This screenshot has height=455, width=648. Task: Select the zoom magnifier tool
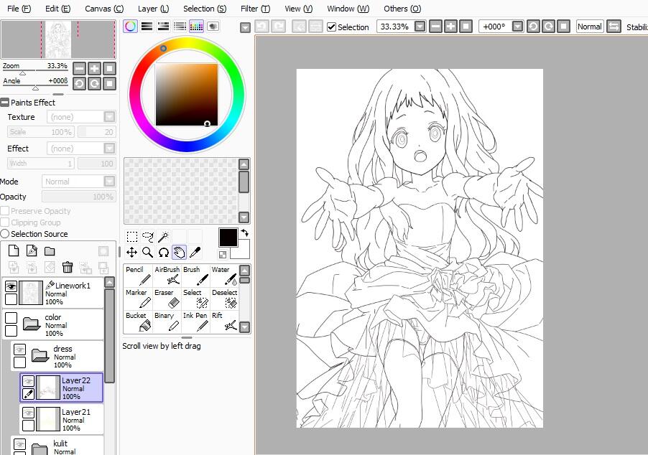147,253
